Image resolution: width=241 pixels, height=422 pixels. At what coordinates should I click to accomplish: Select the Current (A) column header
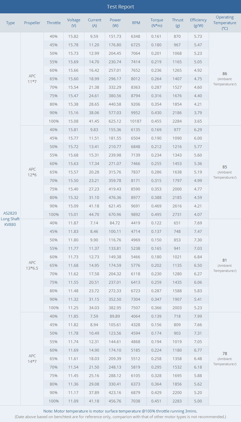tap(95, 23)
